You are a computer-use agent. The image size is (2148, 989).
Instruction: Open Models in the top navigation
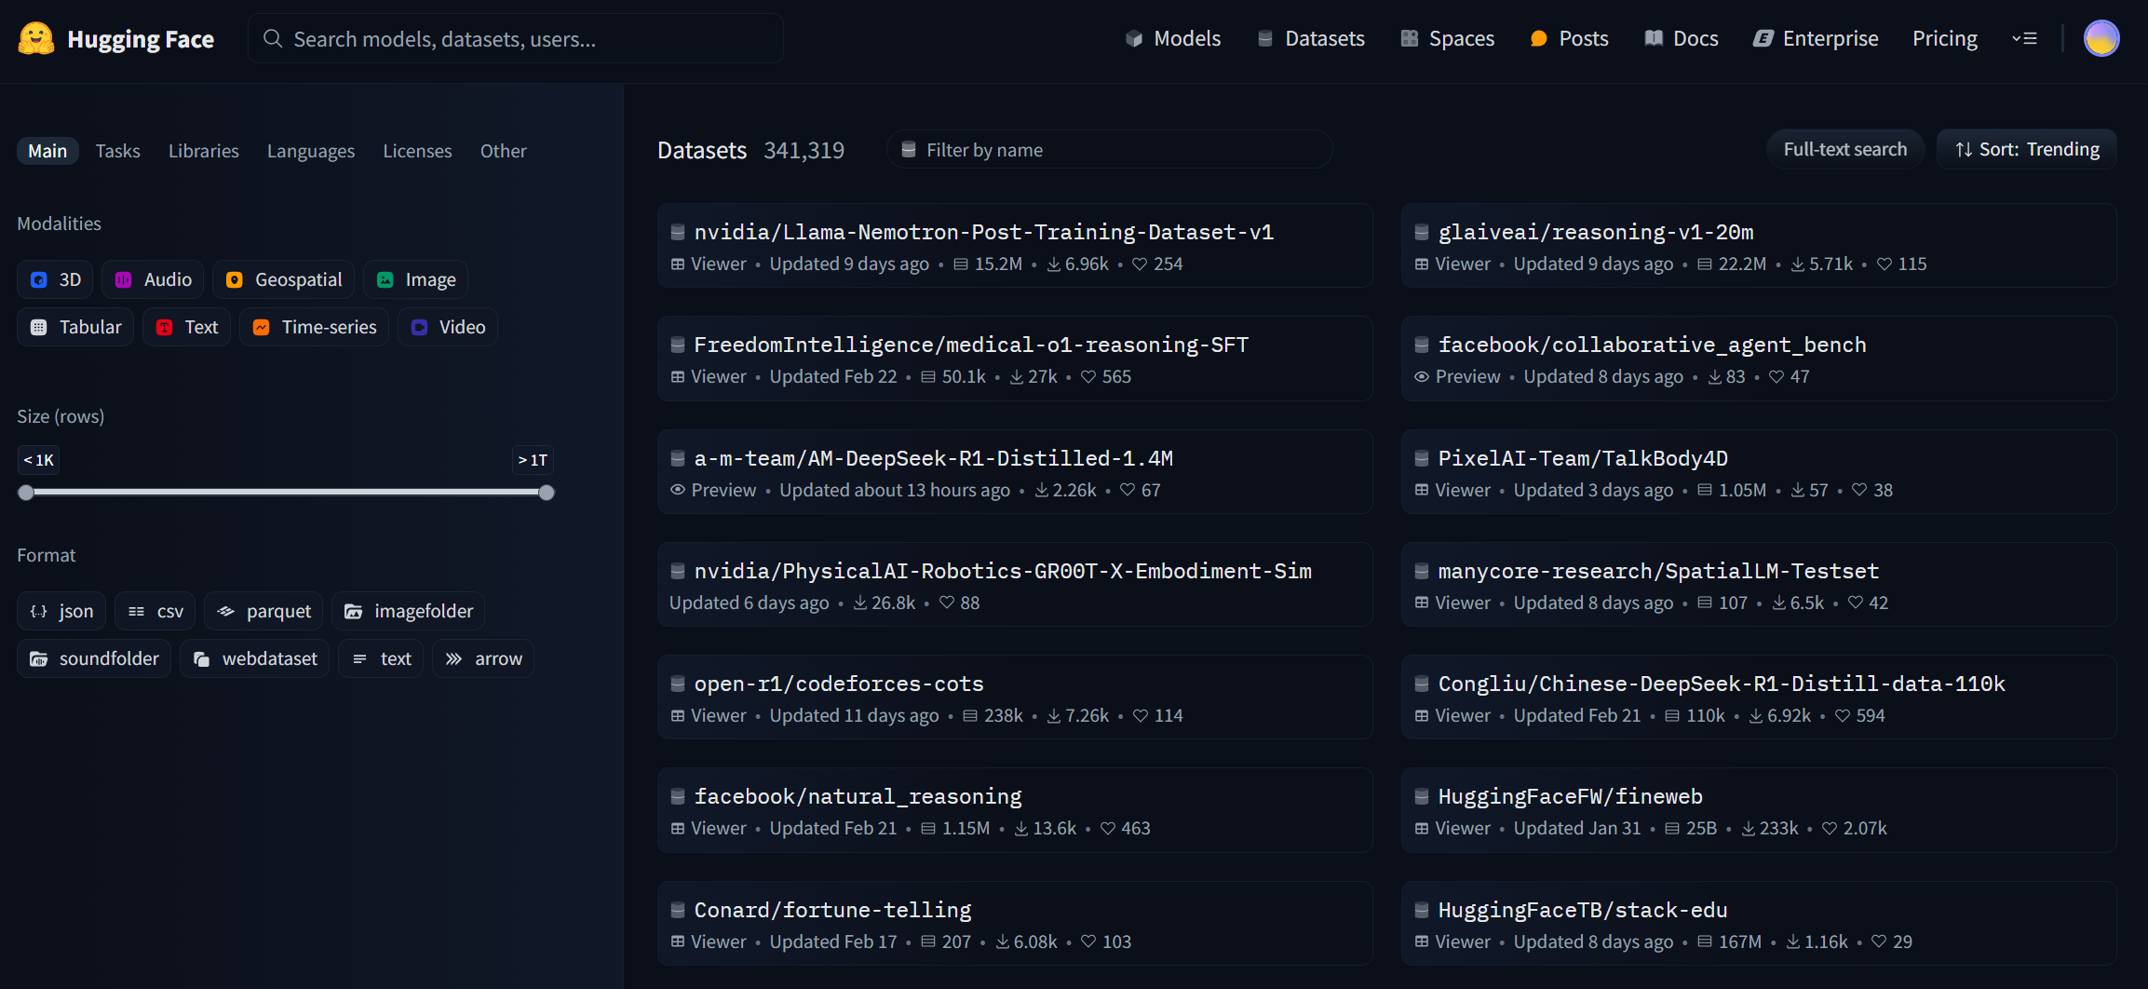[1173, 38]
